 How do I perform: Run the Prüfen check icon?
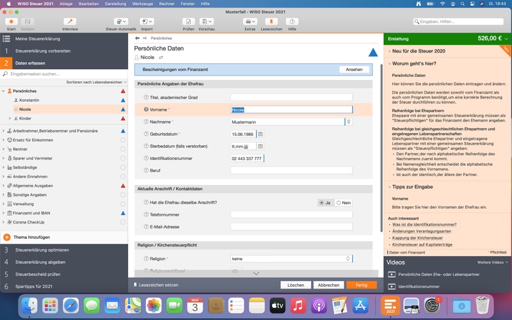188,22
